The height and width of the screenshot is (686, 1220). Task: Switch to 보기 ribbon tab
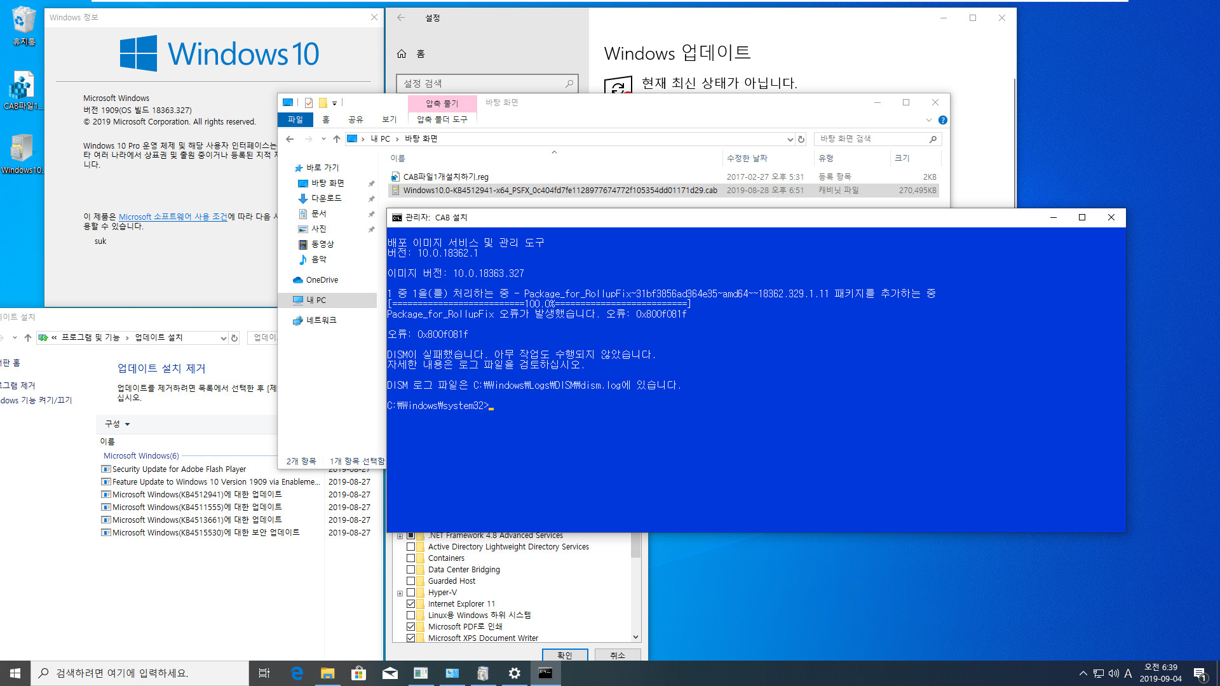point(390,119)
